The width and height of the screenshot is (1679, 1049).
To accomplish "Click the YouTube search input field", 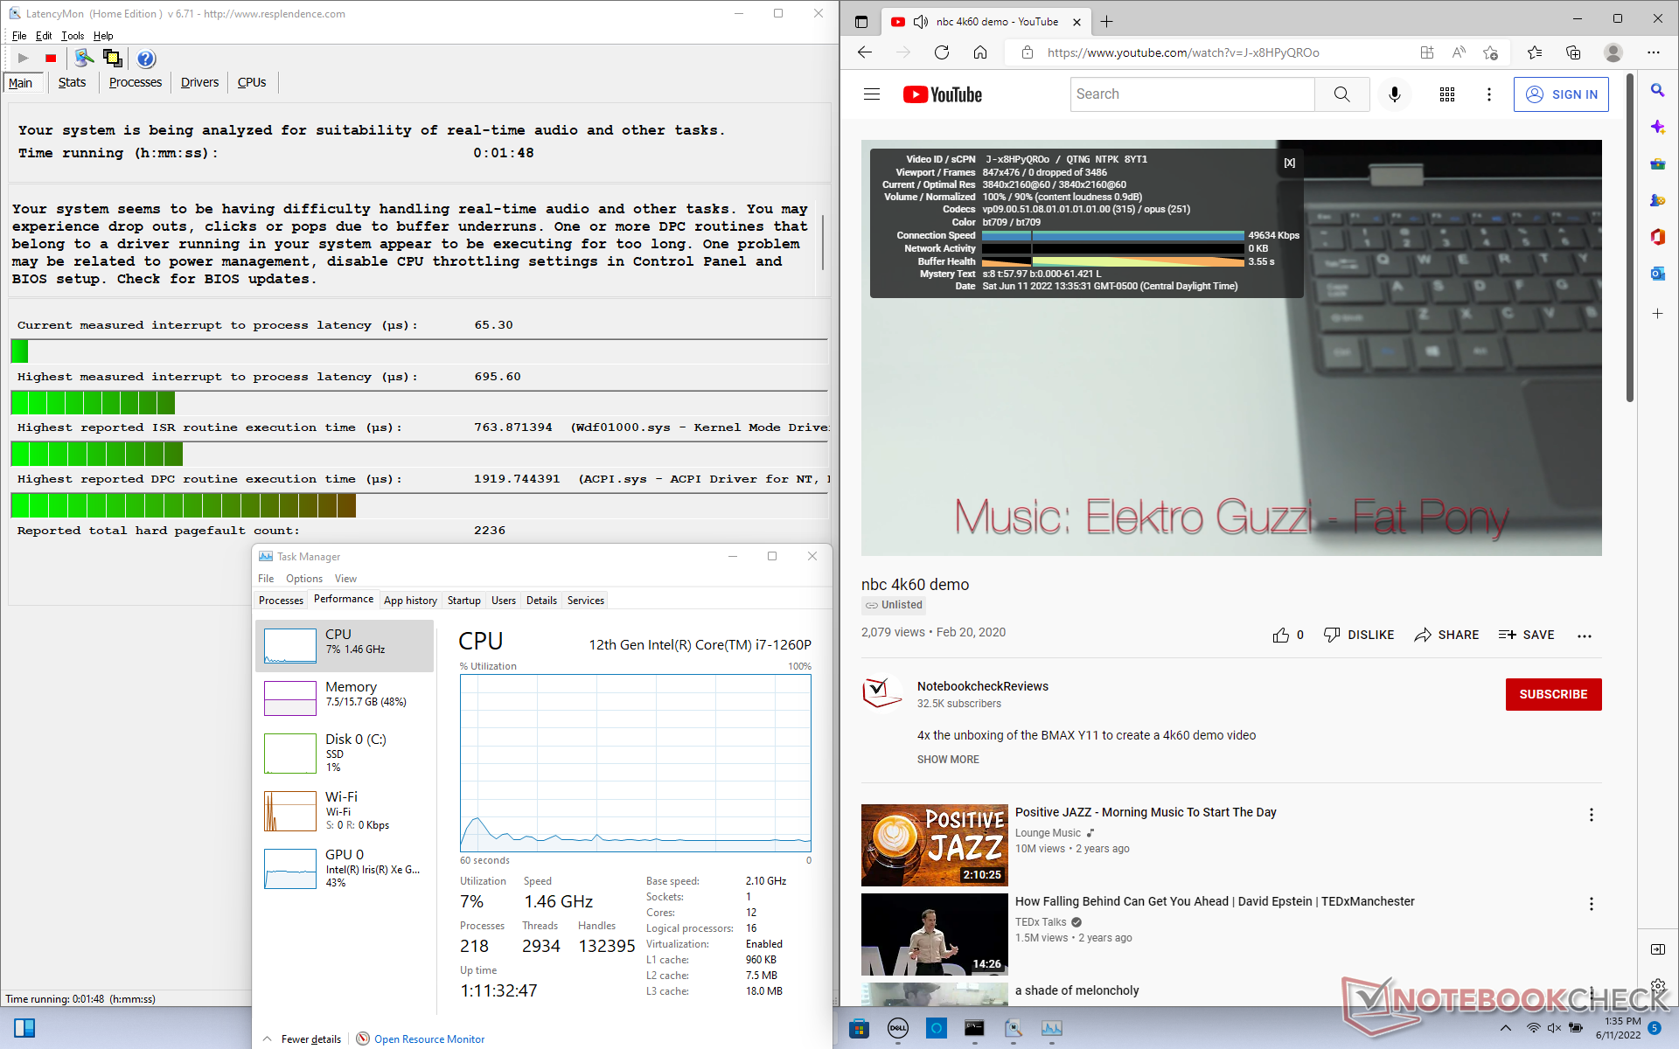I will (1192, 94).
